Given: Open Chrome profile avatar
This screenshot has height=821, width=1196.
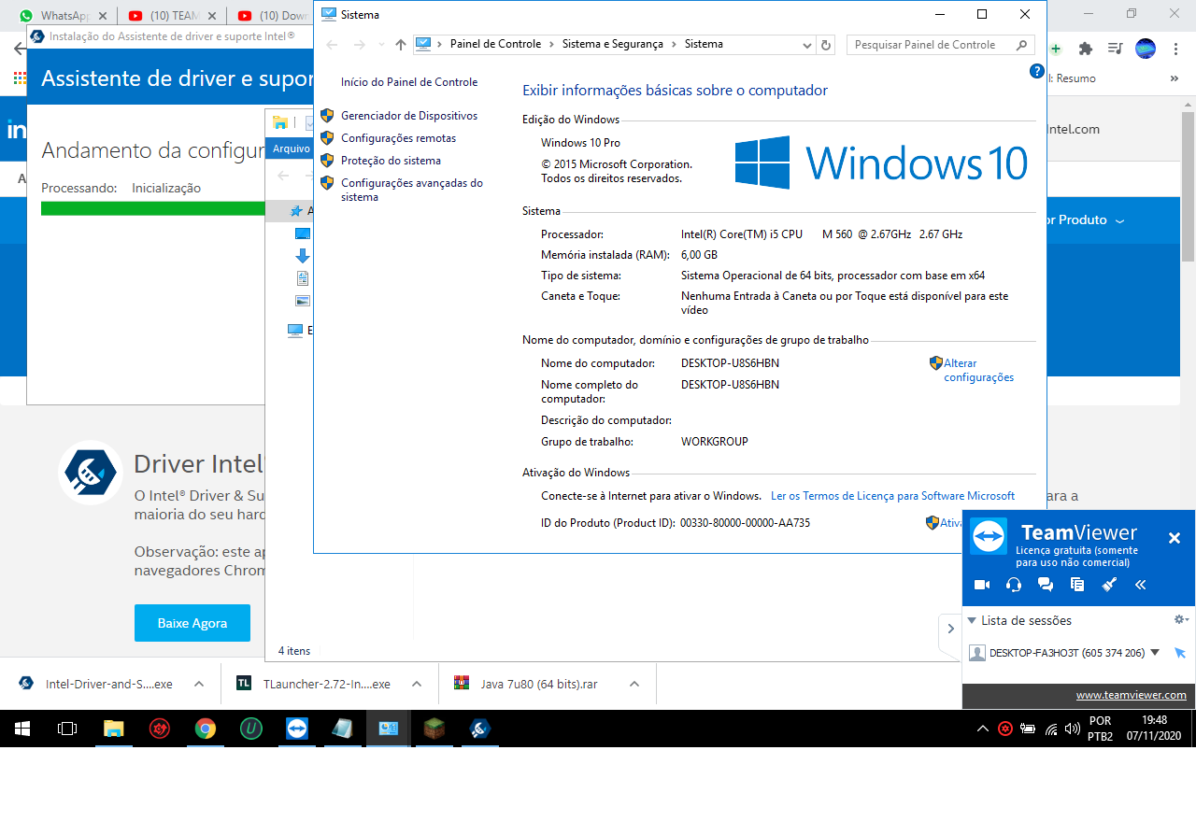Looking at the screenshot, I should 1146,49.
